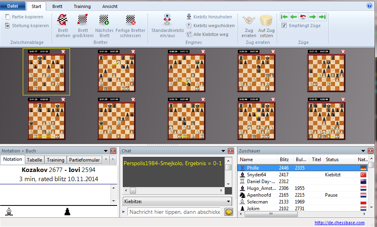The width and height of the screenshot is (377, 227).
Task: Switch to the Ansicht ribbon tab
Action: point(110,6)
